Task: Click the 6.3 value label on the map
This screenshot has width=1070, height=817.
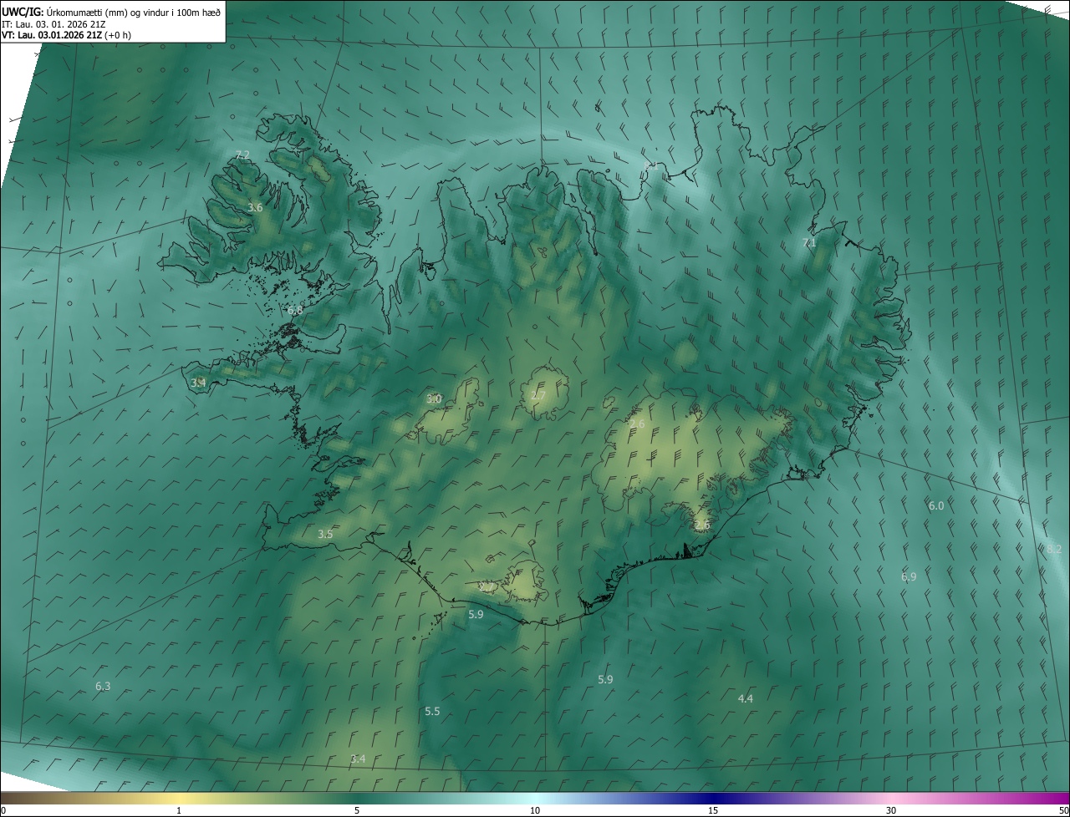Action: (103, 686)
